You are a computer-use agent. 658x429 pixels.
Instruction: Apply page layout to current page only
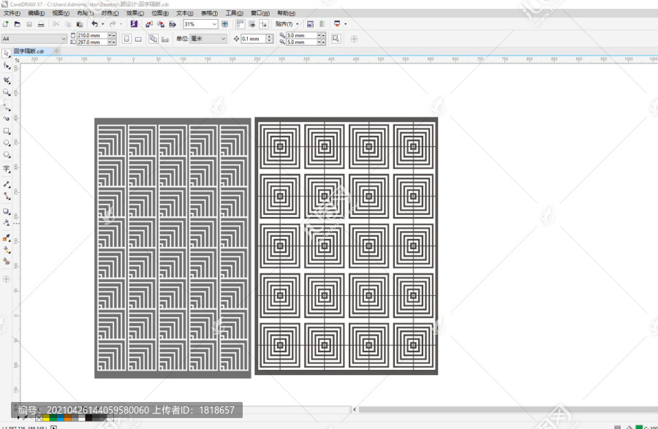pos(165,39)
